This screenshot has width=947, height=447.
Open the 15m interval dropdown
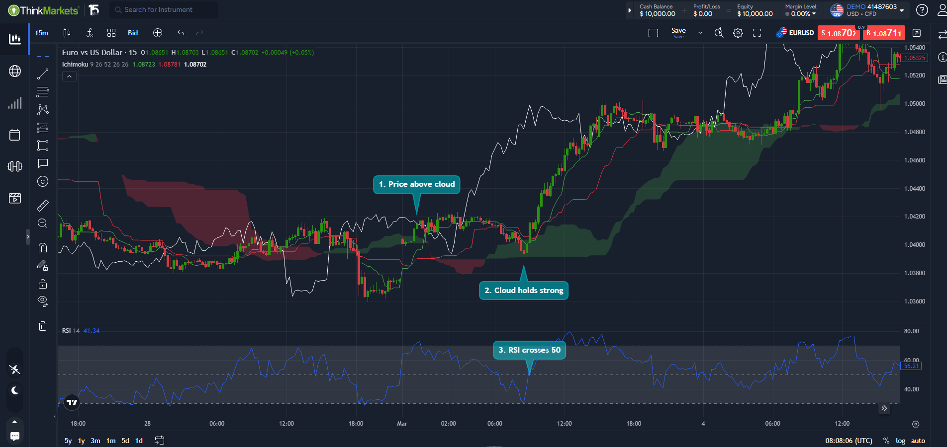[x=41, y=33]
